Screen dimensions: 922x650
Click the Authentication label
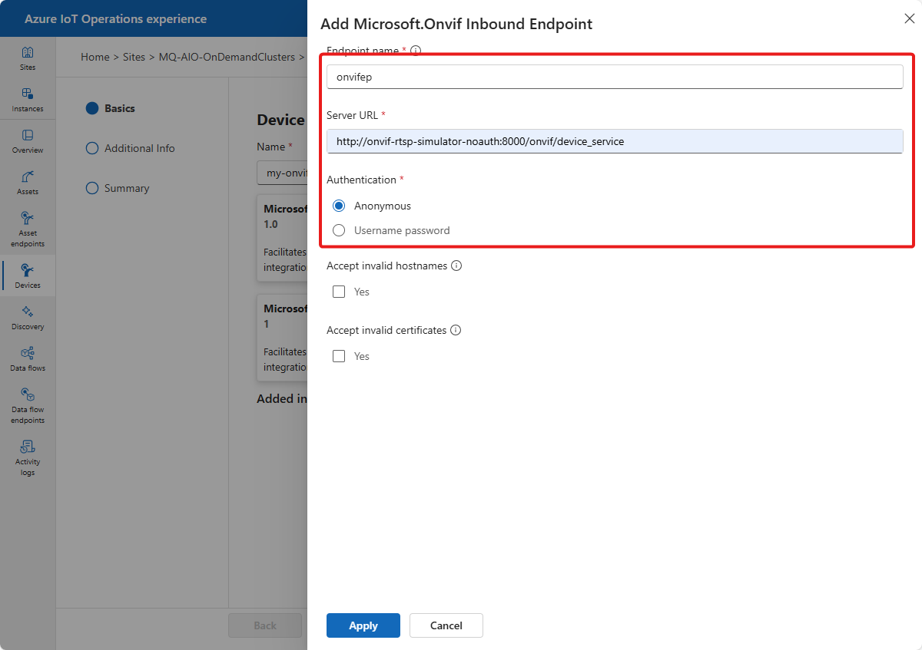(361, 180)
